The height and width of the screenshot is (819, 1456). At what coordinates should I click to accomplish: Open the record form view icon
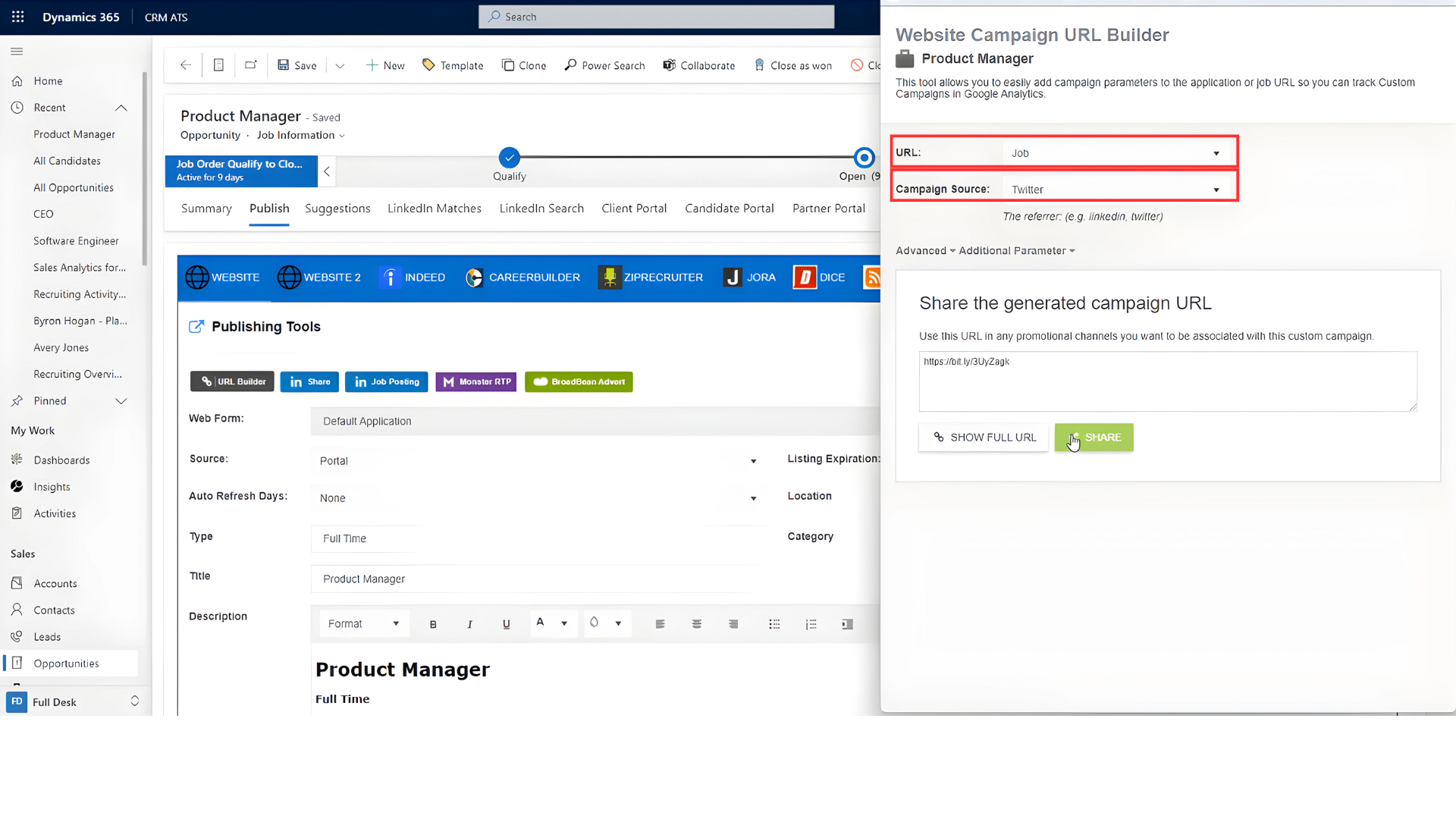[218, 65]
